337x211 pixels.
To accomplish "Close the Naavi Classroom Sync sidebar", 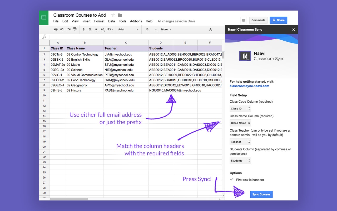I will [294, 30].
